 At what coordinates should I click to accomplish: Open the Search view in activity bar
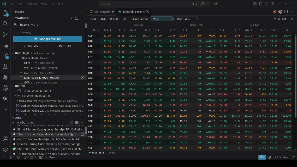(x=5, y=24)
